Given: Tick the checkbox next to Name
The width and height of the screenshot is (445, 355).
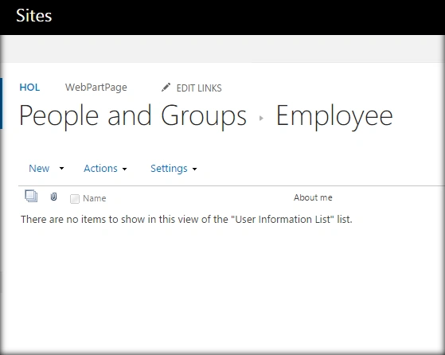Looking at the screenshot, I should pos(75,199).
